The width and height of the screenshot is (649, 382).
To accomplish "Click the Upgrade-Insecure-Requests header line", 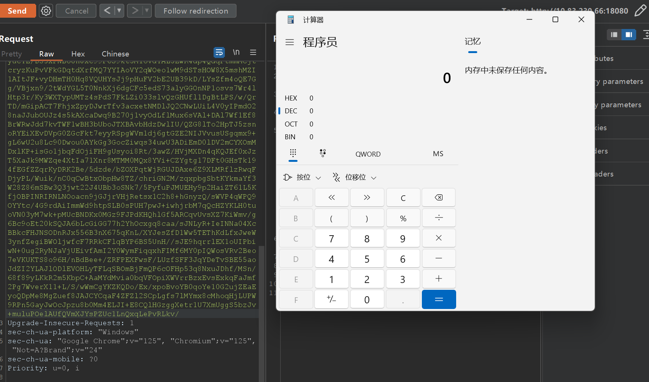I will 70,323.
